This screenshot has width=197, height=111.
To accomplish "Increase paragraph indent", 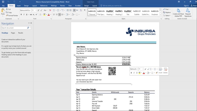I will [70, 10].
